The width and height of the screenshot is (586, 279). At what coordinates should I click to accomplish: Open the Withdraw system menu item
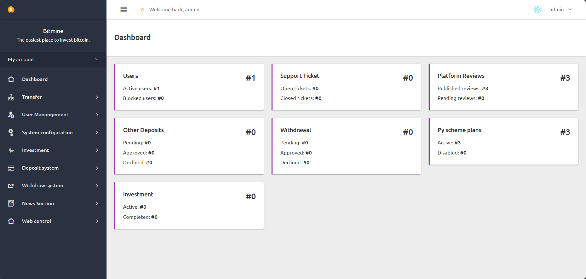[53, 186]
